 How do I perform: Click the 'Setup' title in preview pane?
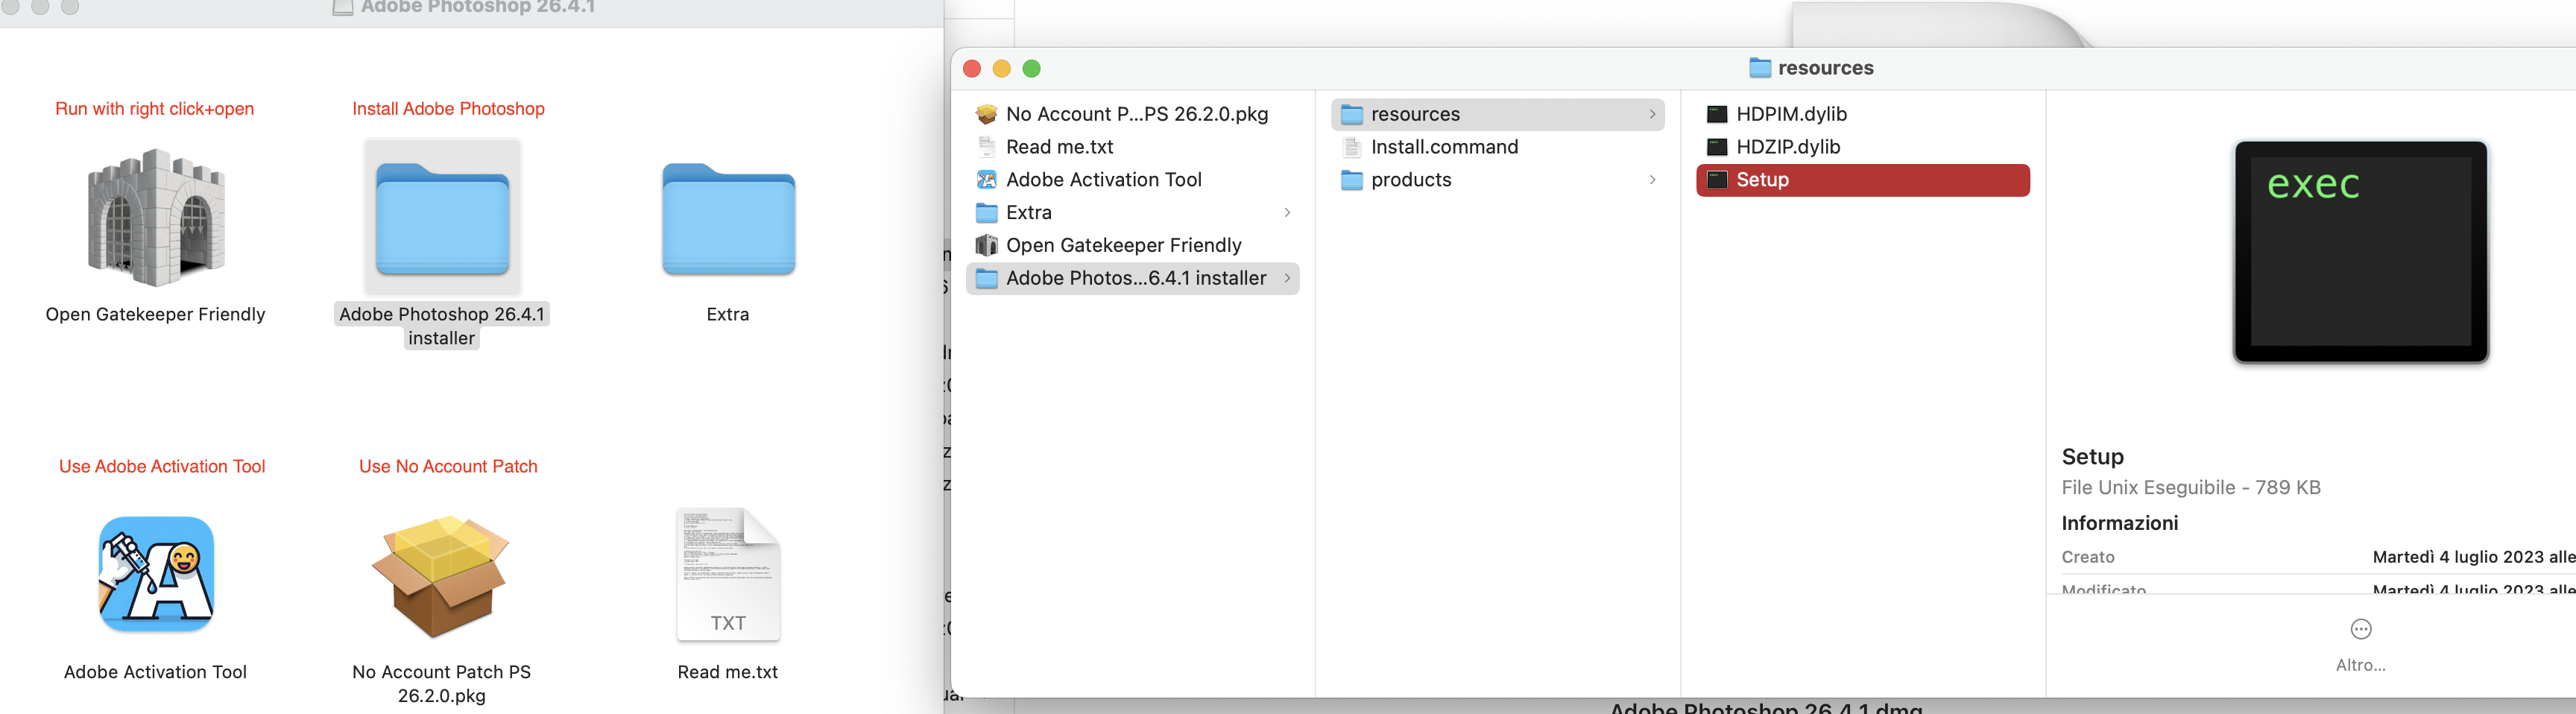(x=2092, y=457)
